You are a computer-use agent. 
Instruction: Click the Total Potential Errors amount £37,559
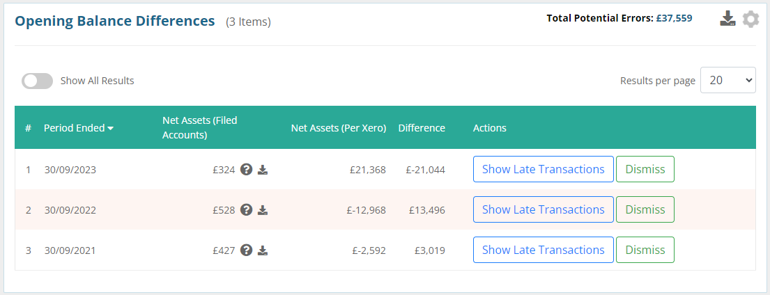pos(674,18)
